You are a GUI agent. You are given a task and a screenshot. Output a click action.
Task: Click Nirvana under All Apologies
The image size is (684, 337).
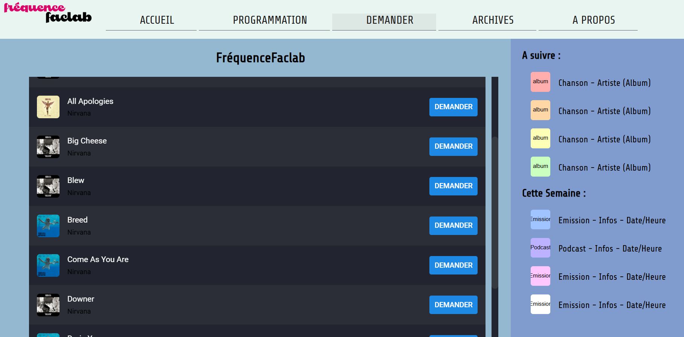tap(79, 113)
